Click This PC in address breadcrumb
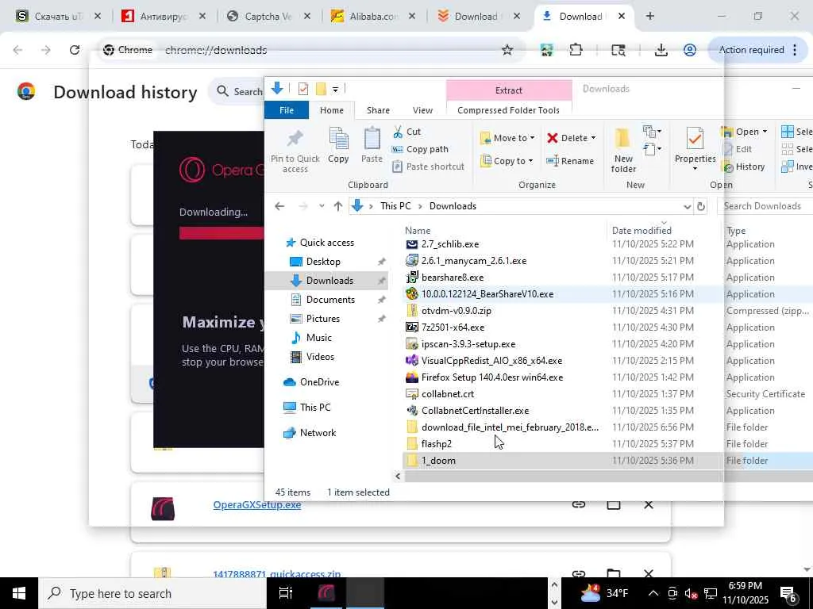The image size is (813, 609). [395, 206]
